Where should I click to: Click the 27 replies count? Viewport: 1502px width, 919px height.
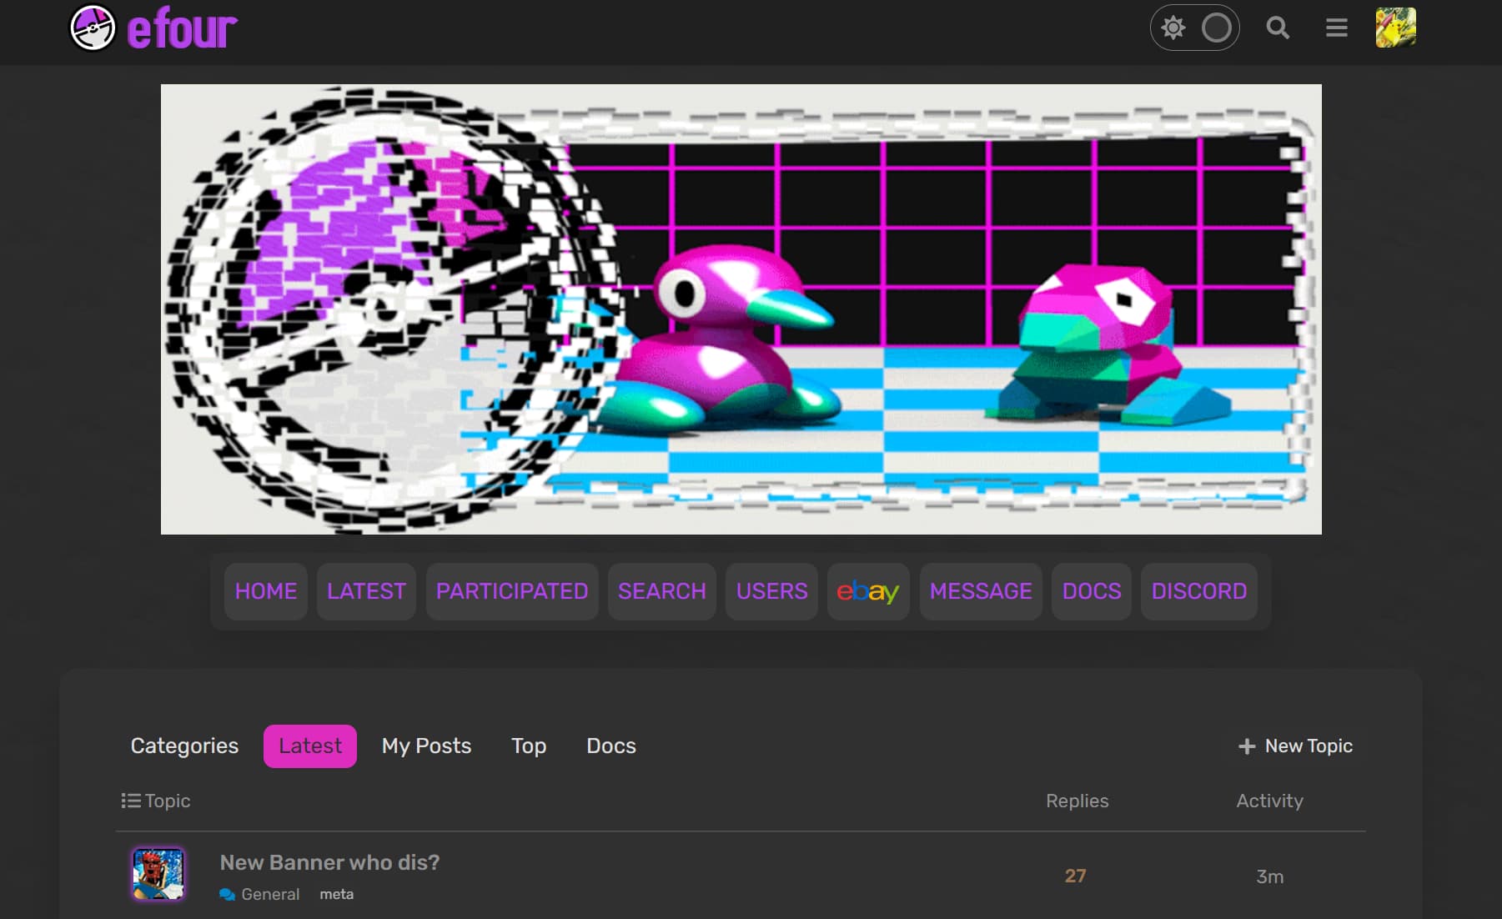pos(1075,876)
